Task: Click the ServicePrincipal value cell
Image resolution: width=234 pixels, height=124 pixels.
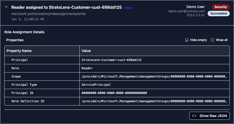Action: pyautogui.click(x=155, y=85)
